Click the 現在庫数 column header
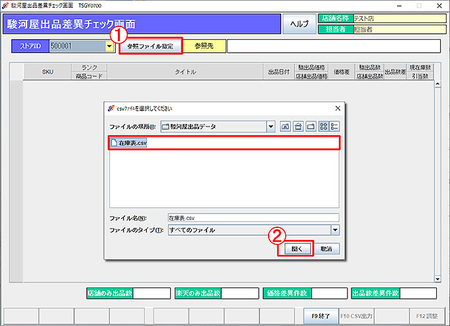 click(x=420, y=68)
